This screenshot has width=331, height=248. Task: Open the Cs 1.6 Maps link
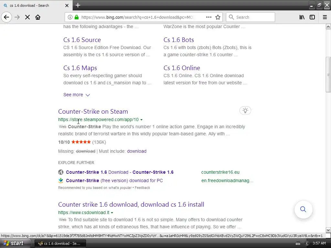80,68
